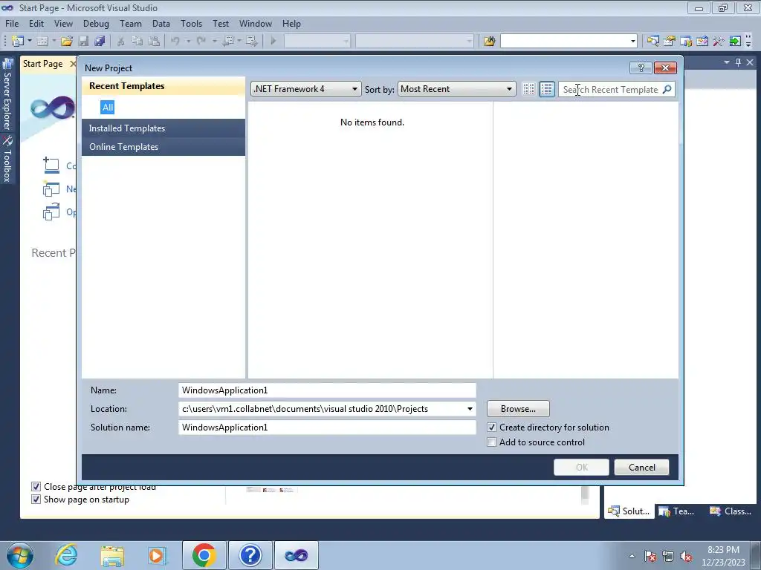Open Google Chrome from the taskbar
Image resolution: width=761 pixels, height=570 pixels.
pyautogui.click(x=204, y=555)
